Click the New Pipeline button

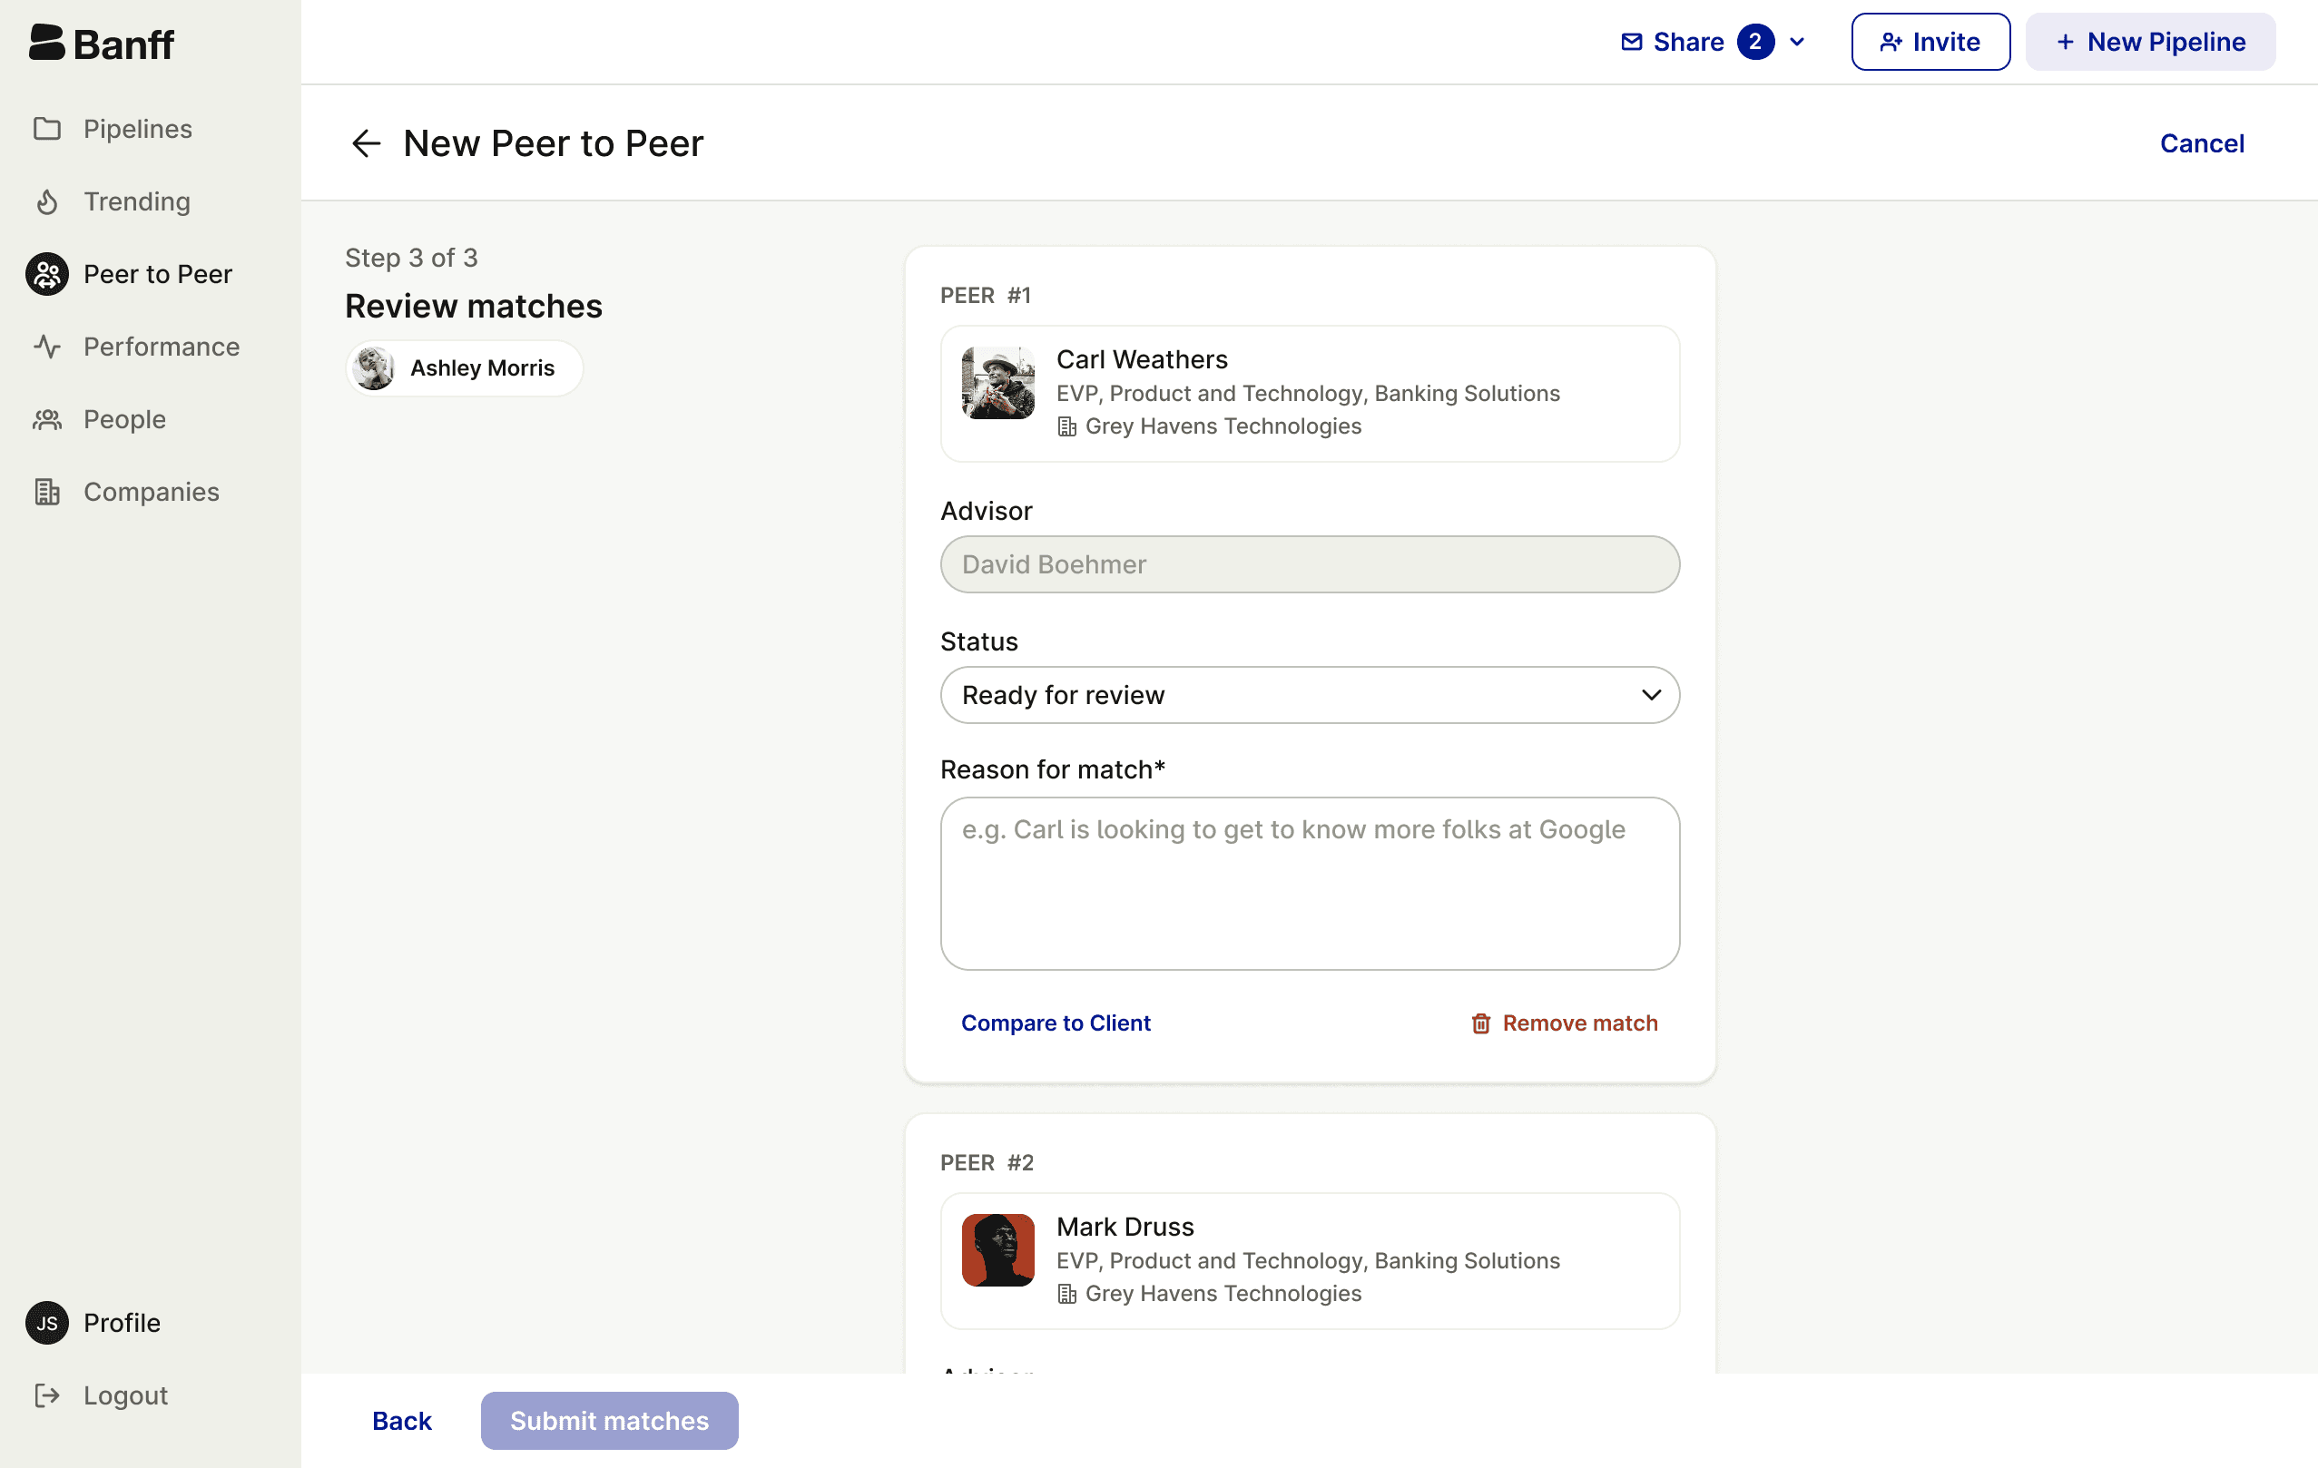[2150, 43]
